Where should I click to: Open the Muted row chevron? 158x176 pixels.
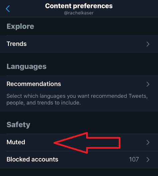tap(148, 142)
